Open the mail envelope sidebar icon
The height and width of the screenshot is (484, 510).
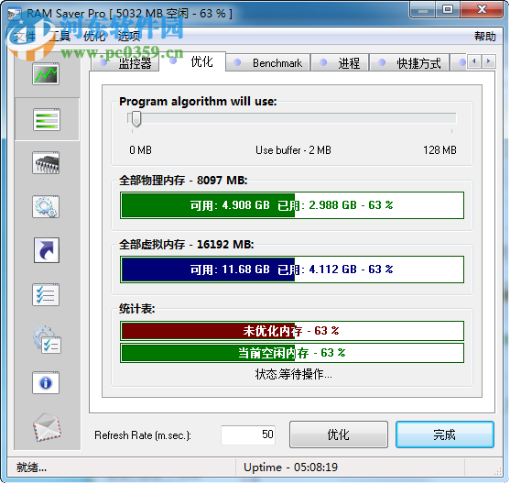48,427
